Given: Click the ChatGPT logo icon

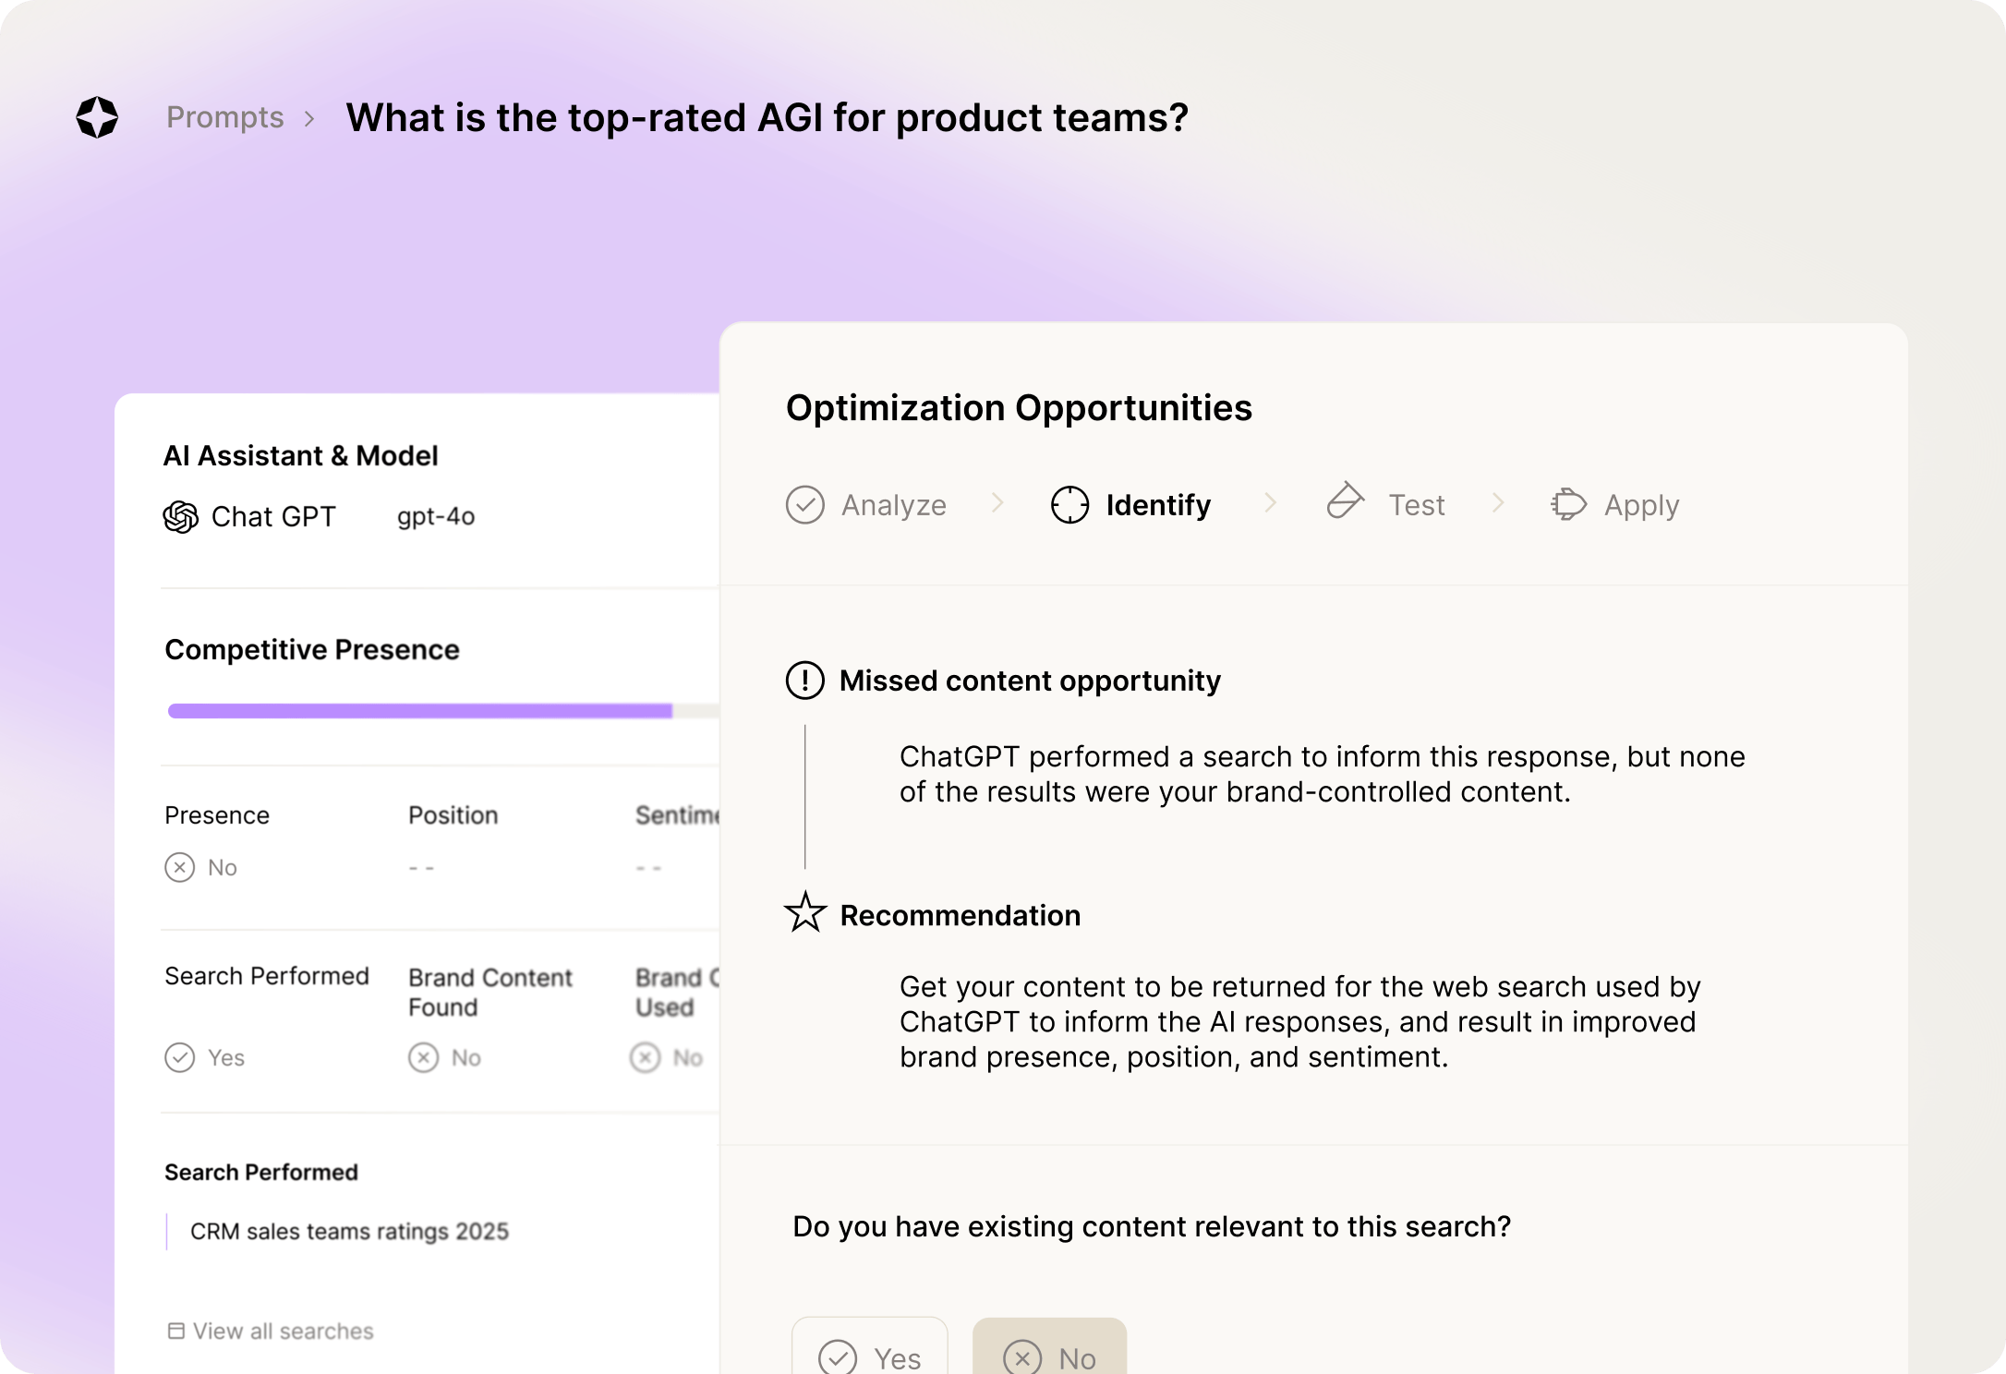Looking at the screenshot, I should coord(181,517).
